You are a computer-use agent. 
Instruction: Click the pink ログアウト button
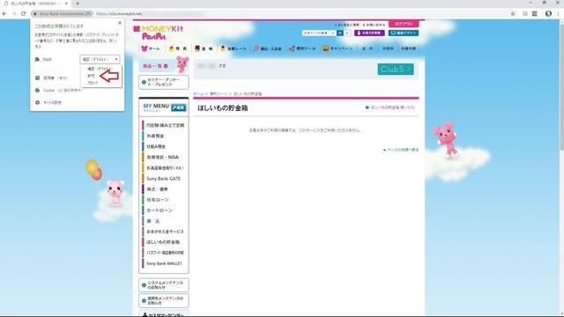point(404,24)
